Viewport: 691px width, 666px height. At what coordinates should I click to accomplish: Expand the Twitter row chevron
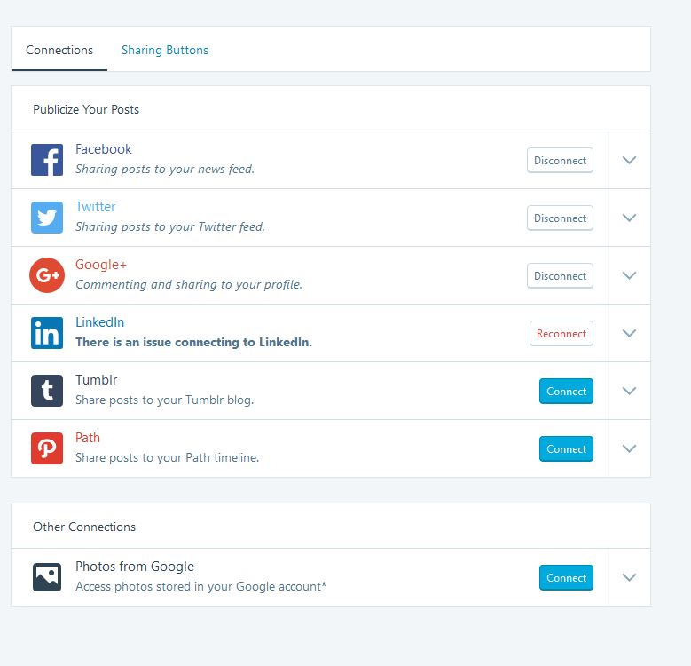(x=629, y=218)
